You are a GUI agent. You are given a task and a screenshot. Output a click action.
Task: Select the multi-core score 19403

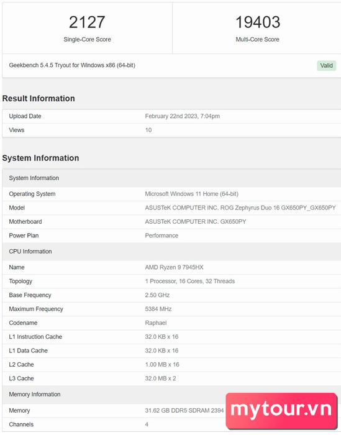258,22
